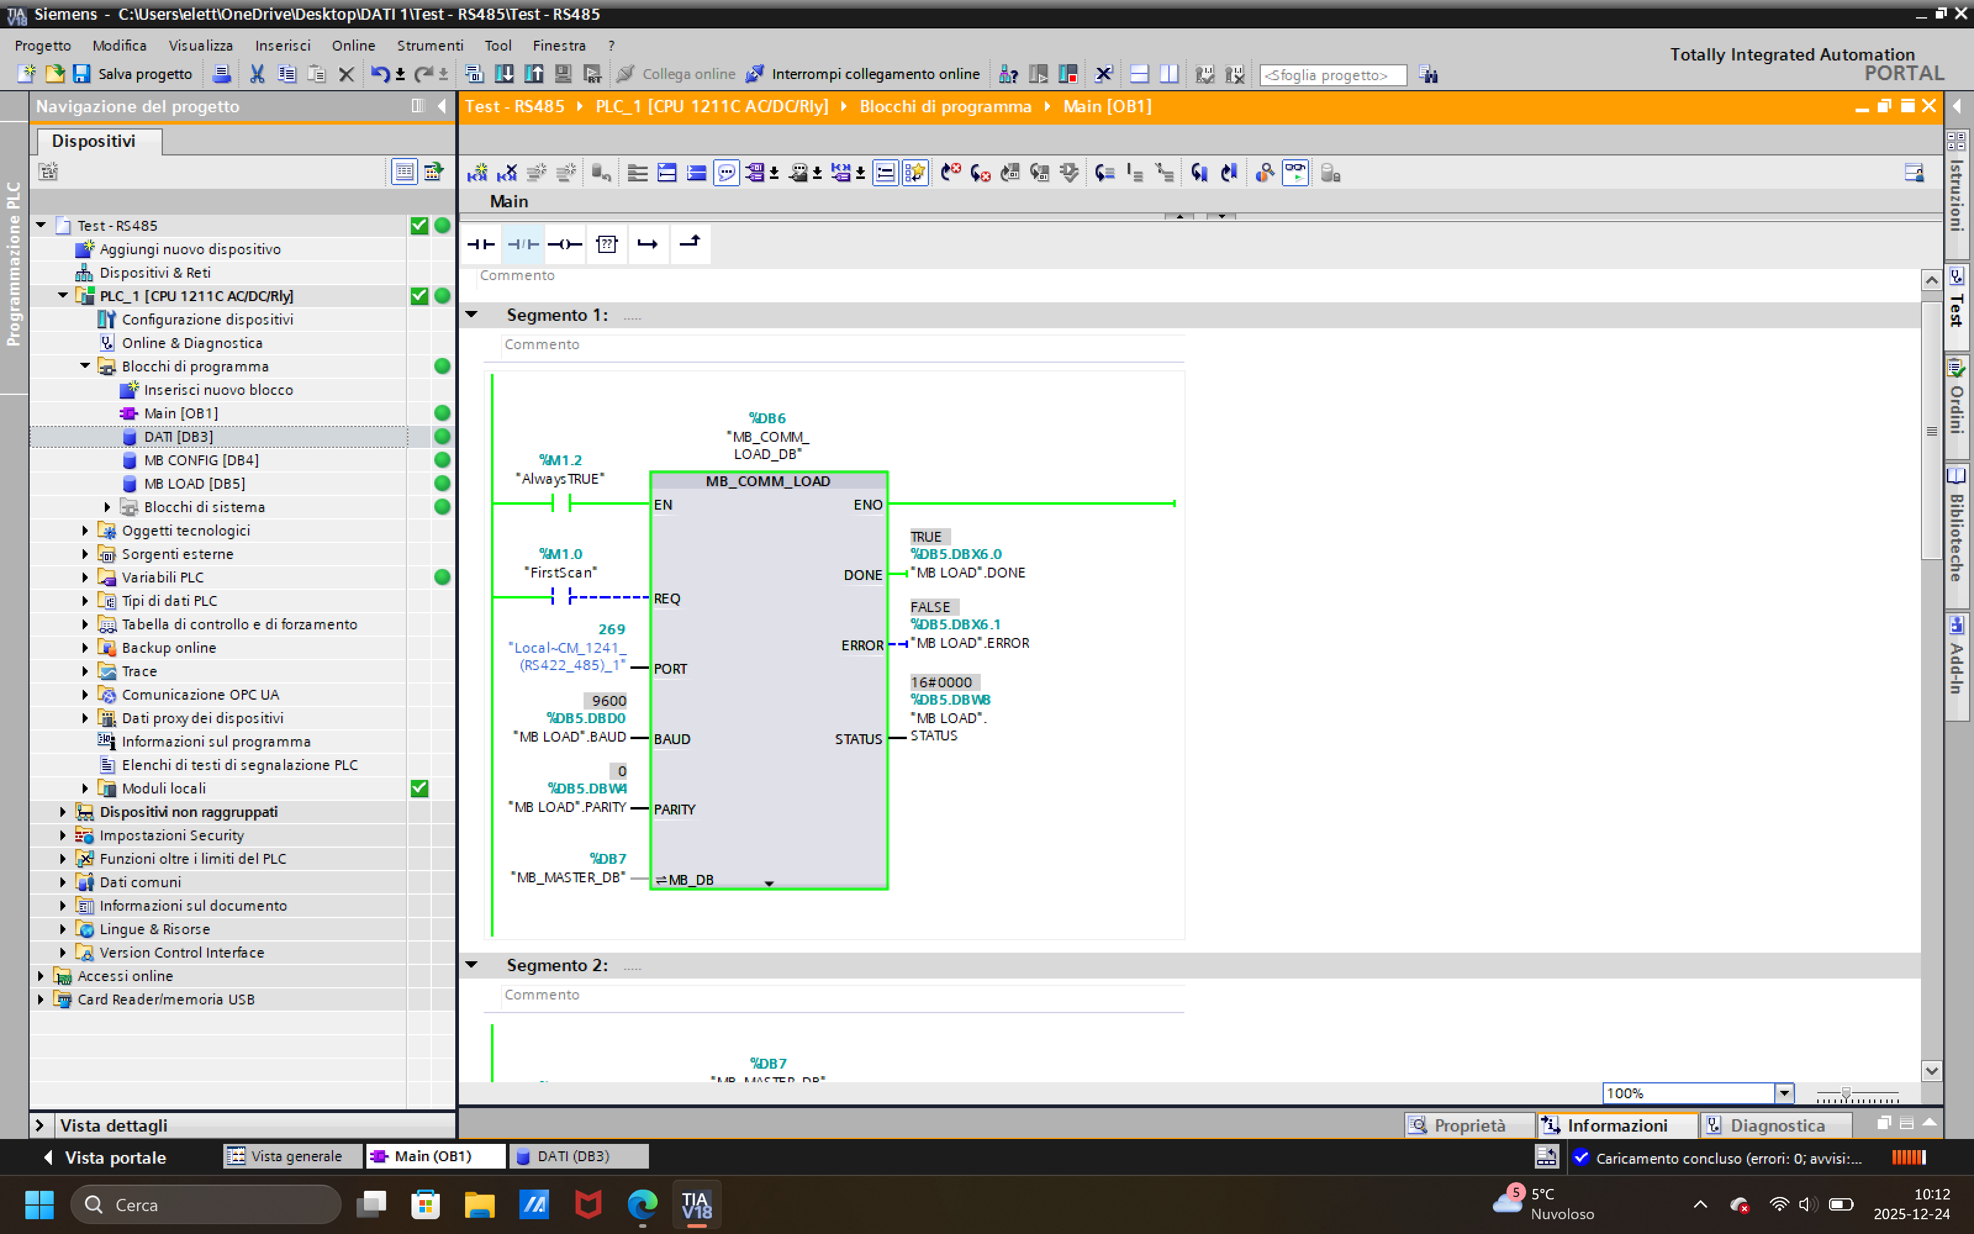The width and height of the screenshot is (1974, 1234).
Task: Toggle favorites display in editor toolbar
Action: [x=915, y=173]
